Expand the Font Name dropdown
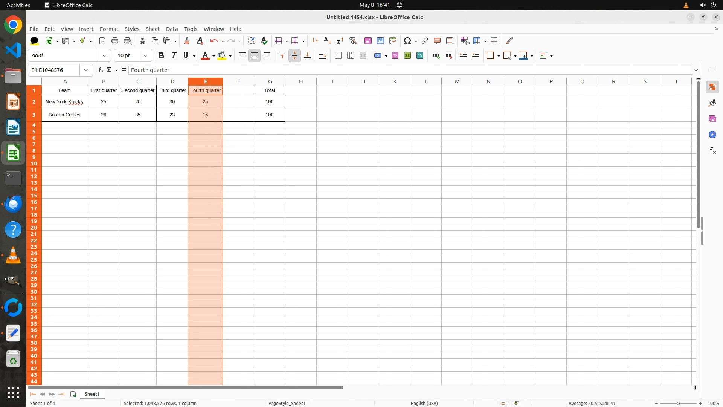 tap(104, 55)
